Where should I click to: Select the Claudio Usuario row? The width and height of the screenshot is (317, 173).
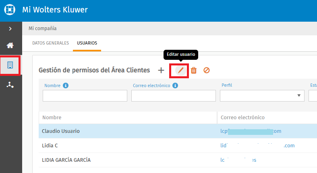click(x=178, y=131)
